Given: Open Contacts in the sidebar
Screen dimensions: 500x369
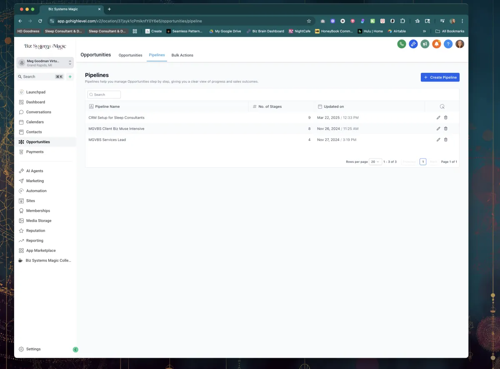Looking at the screenshot, I should (x=34, y=132).
